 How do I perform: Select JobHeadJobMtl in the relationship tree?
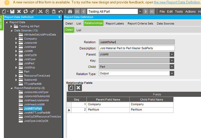(x=34, y=104)
